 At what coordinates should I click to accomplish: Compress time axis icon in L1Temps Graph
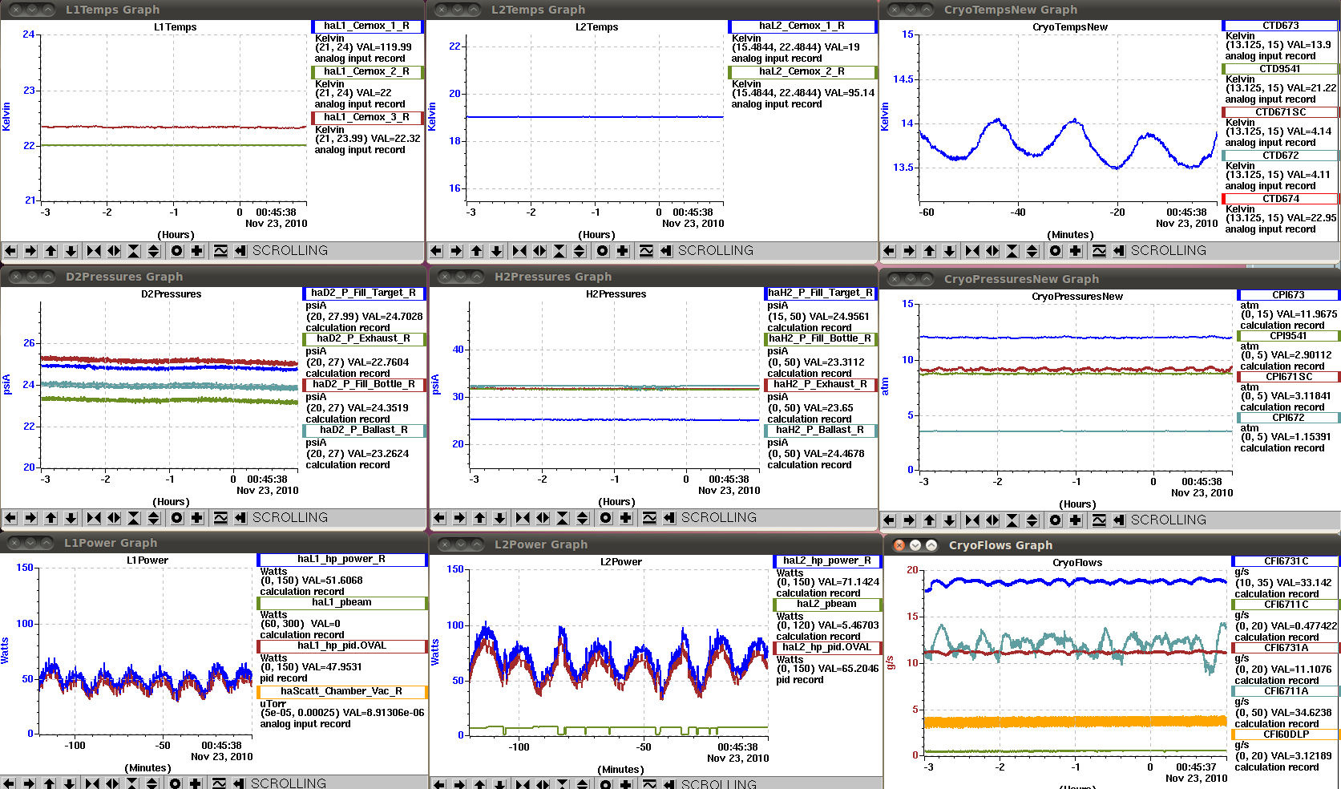pyautogui.click(x=94, y=251)
